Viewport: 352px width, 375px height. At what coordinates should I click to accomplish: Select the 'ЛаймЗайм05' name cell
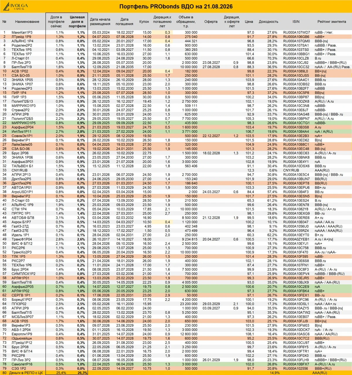point(22,144)
